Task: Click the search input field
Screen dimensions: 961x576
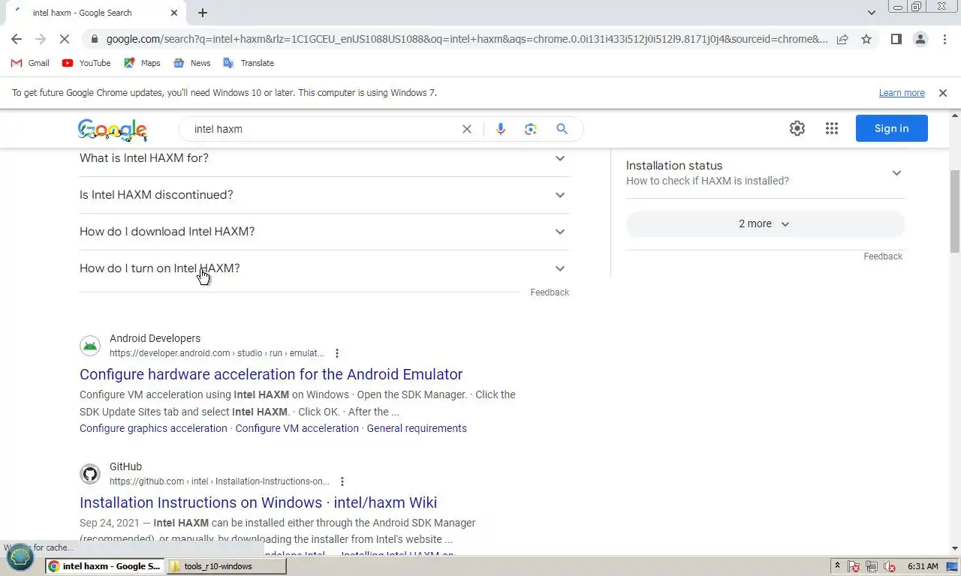Action: [x=323, y=129]
